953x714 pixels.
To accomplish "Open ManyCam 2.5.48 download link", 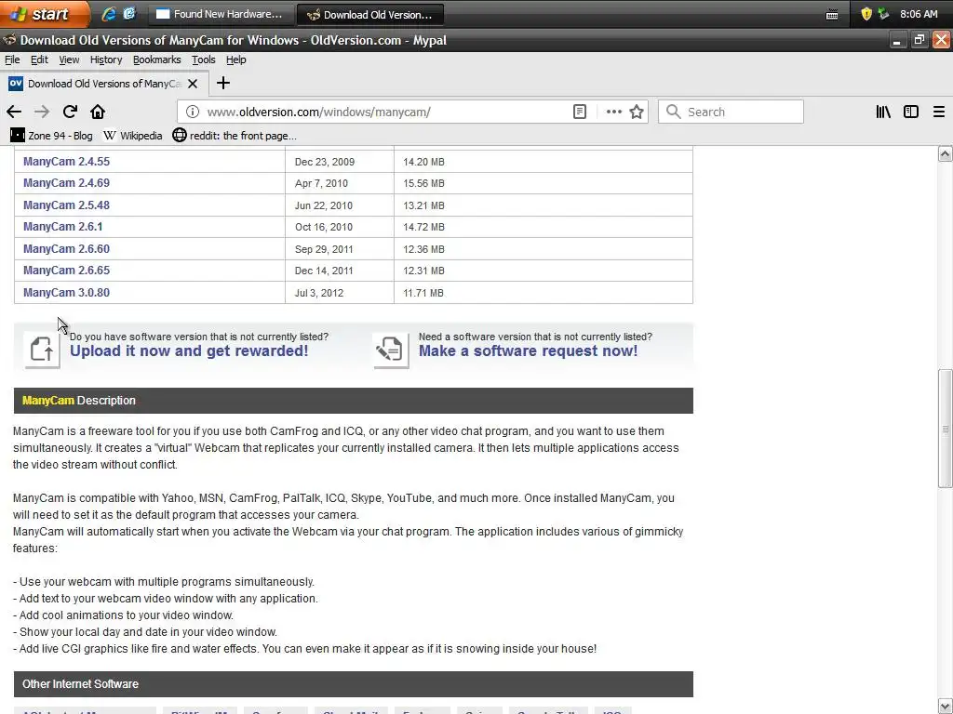I will click(66, 205).
